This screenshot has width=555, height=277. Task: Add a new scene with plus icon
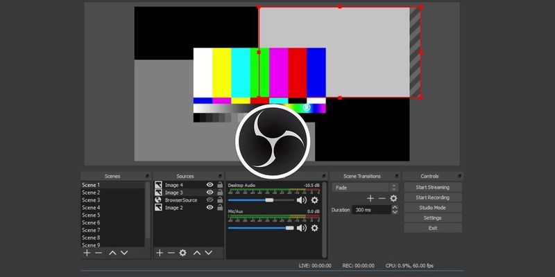(x=87, y=253)
